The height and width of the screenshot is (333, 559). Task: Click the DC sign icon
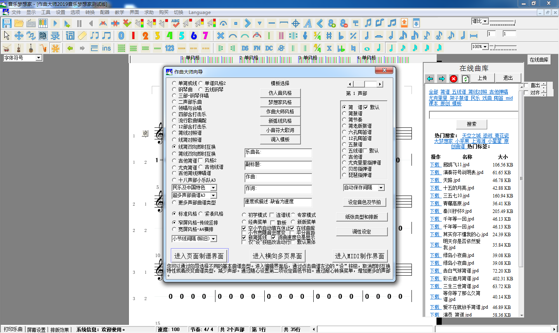(x=269, y=48)
